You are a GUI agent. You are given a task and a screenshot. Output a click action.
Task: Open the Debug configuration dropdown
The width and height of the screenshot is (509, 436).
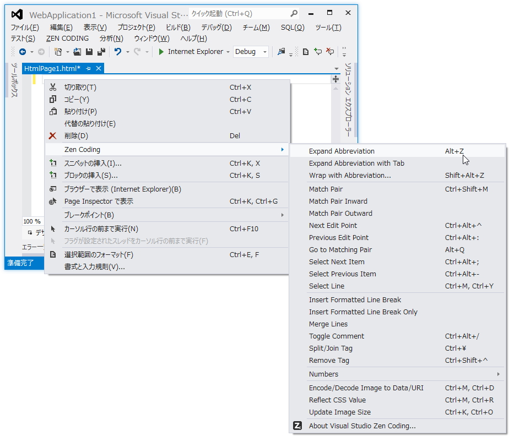tap(263, 51)
